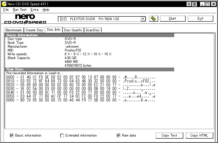The image size is (218, 143).
Task: Click the Book Type label
Action: 15,43
